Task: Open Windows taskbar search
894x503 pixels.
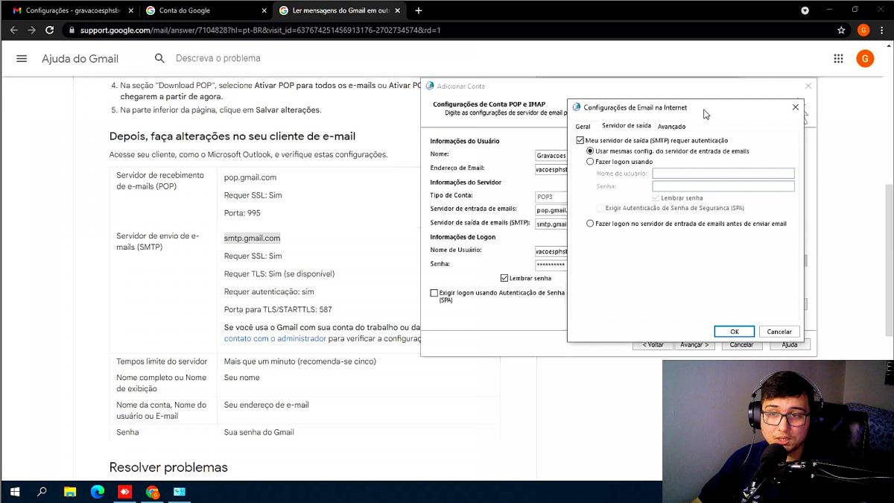Action: [x=42, y=492]
